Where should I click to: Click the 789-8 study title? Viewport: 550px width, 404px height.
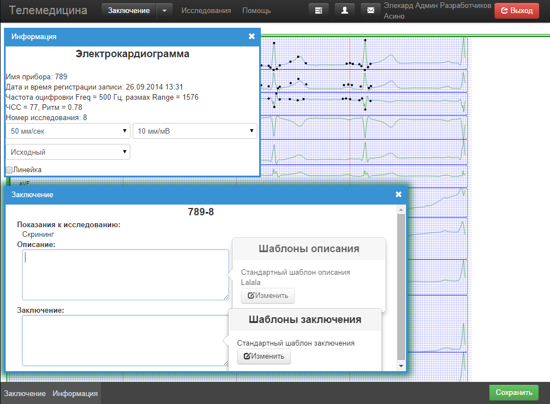tap(201, 212)
